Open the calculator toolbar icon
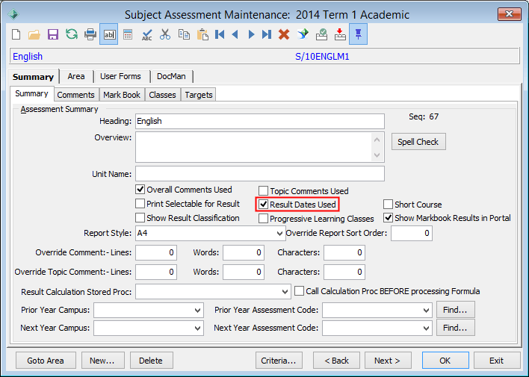529x377 pixels. [128, 34]
